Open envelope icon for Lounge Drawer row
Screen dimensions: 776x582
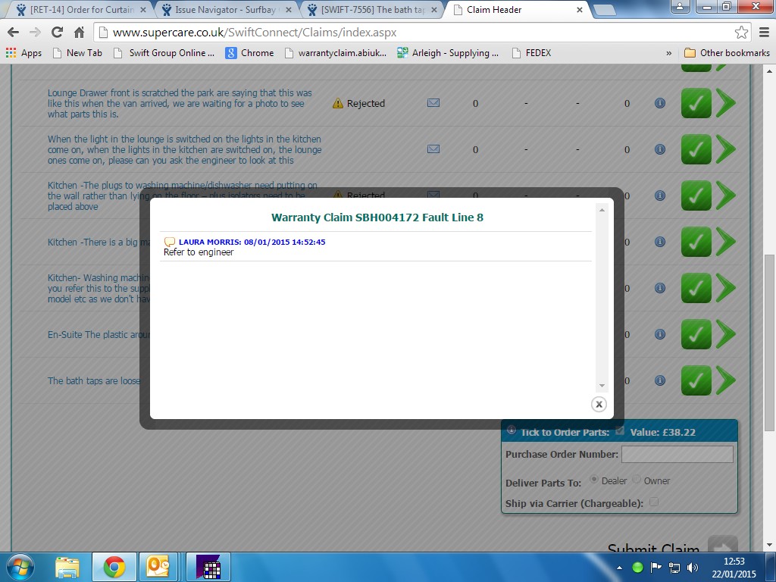pyautogui.click(x=433, y=103)
